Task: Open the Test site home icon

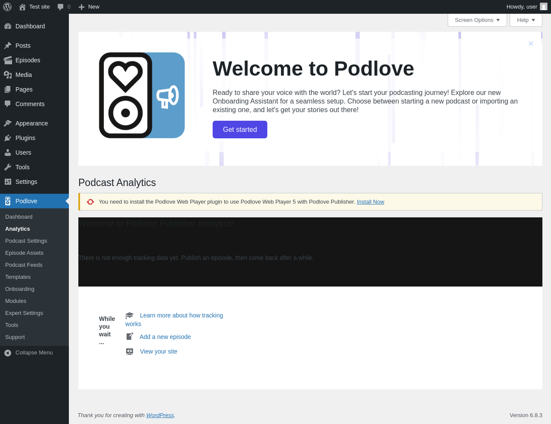Action: click(x=22, y=7)
